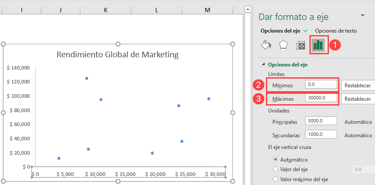Select column header I
The width and height of the screenshot is (375, 185).
click(x=22, y=10)
